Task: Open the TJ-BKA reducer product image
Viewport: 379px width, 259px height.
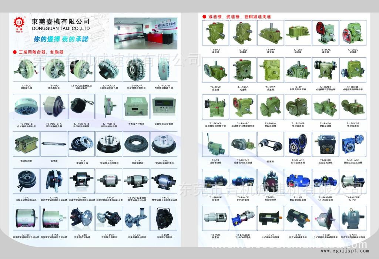Action: click(x=215, y=33)
